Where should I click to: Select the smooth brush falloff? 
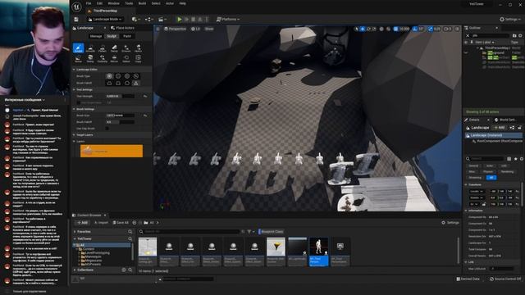(x=109, y=83)
